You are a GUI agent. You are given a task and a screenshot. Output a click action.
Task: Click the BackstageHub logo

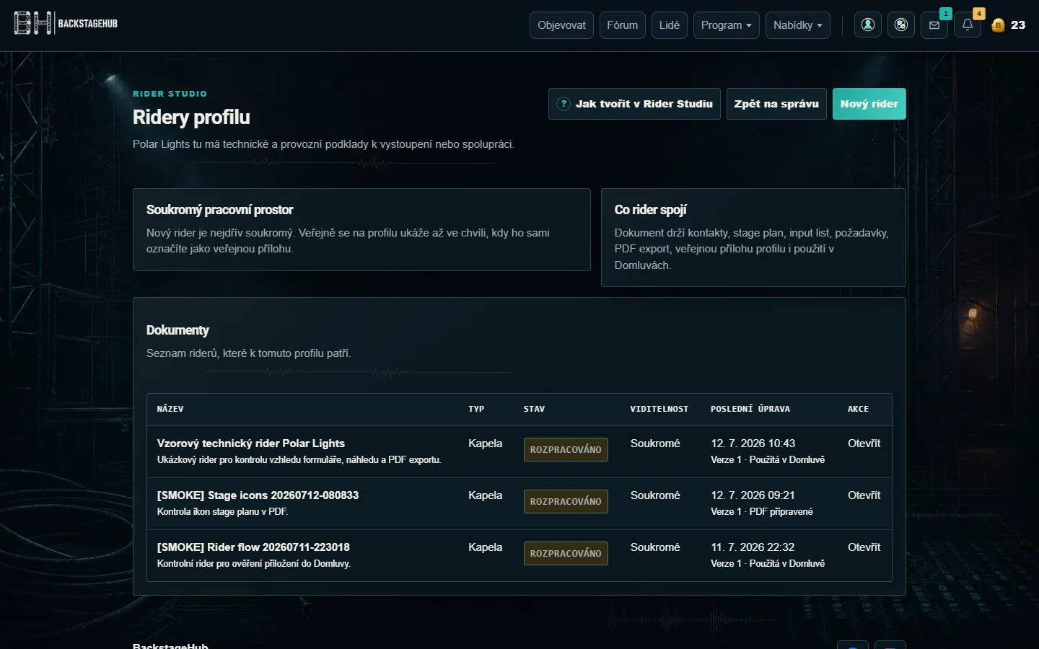tap(66, 23)
